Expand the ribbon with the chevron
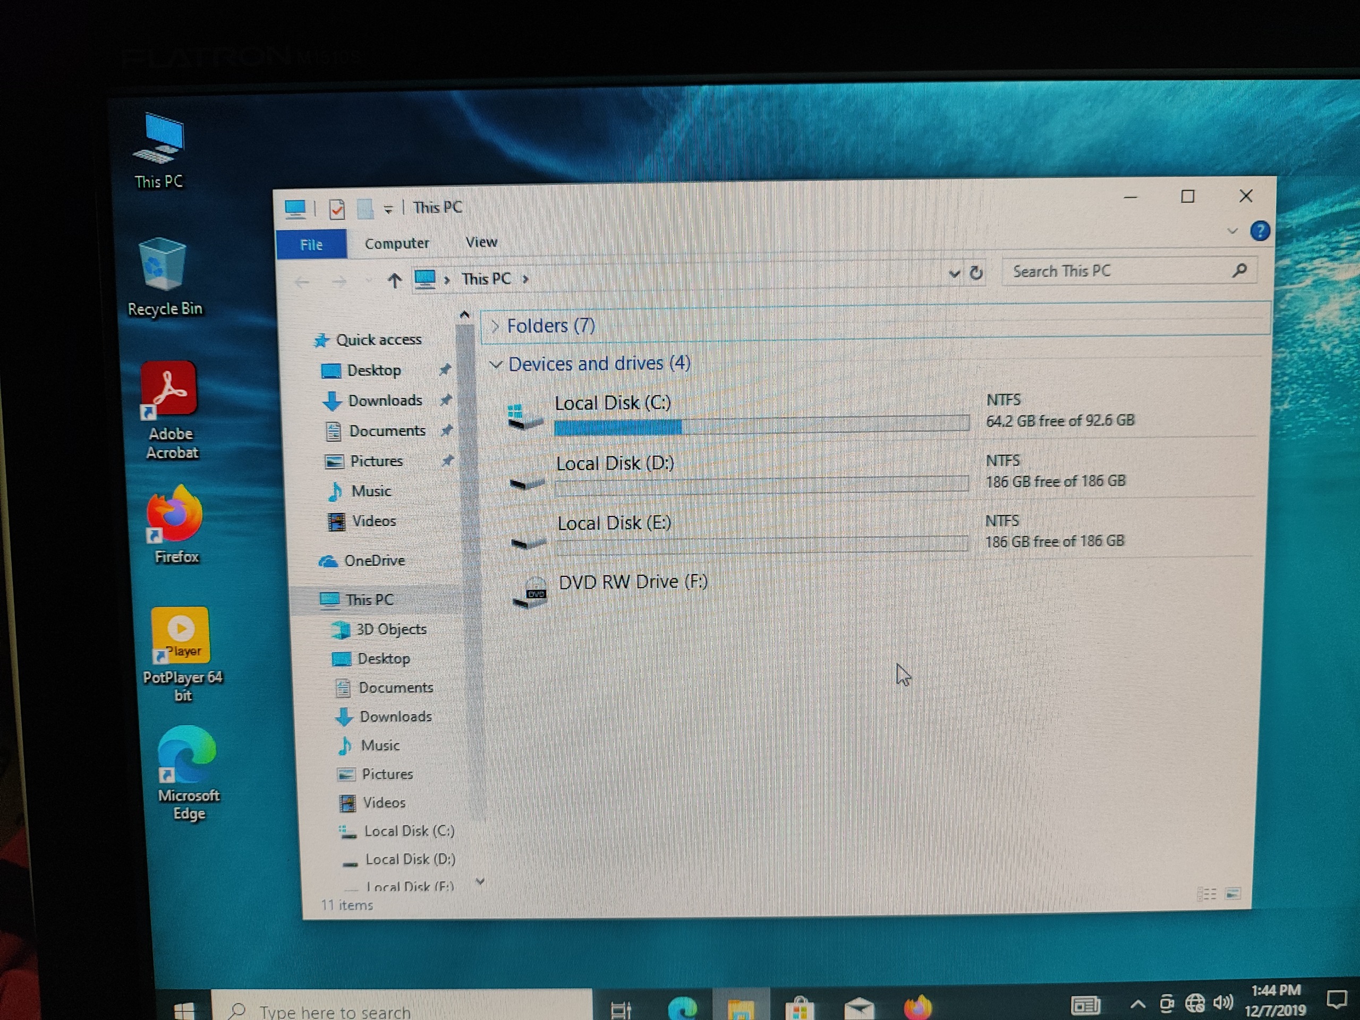The height and width of the screenshot is (1020, 1360). pos(1231,231)
